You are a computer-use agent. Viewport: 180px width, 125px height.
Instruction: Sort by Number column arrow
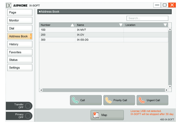[x=72, y=25]
